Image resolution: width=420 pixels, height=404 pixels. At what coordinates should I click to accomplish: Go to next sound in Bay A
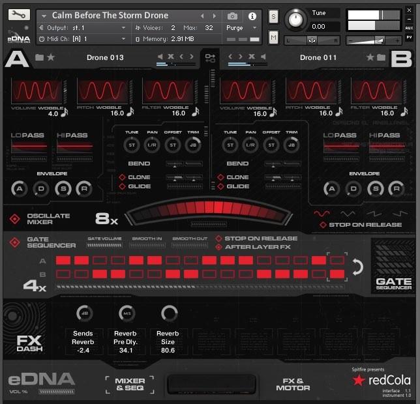click(x=192, y=57)
